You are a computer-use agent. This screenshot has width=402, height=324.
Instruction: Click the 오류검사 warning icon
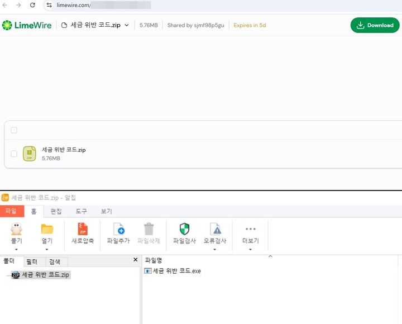[215, 229]
